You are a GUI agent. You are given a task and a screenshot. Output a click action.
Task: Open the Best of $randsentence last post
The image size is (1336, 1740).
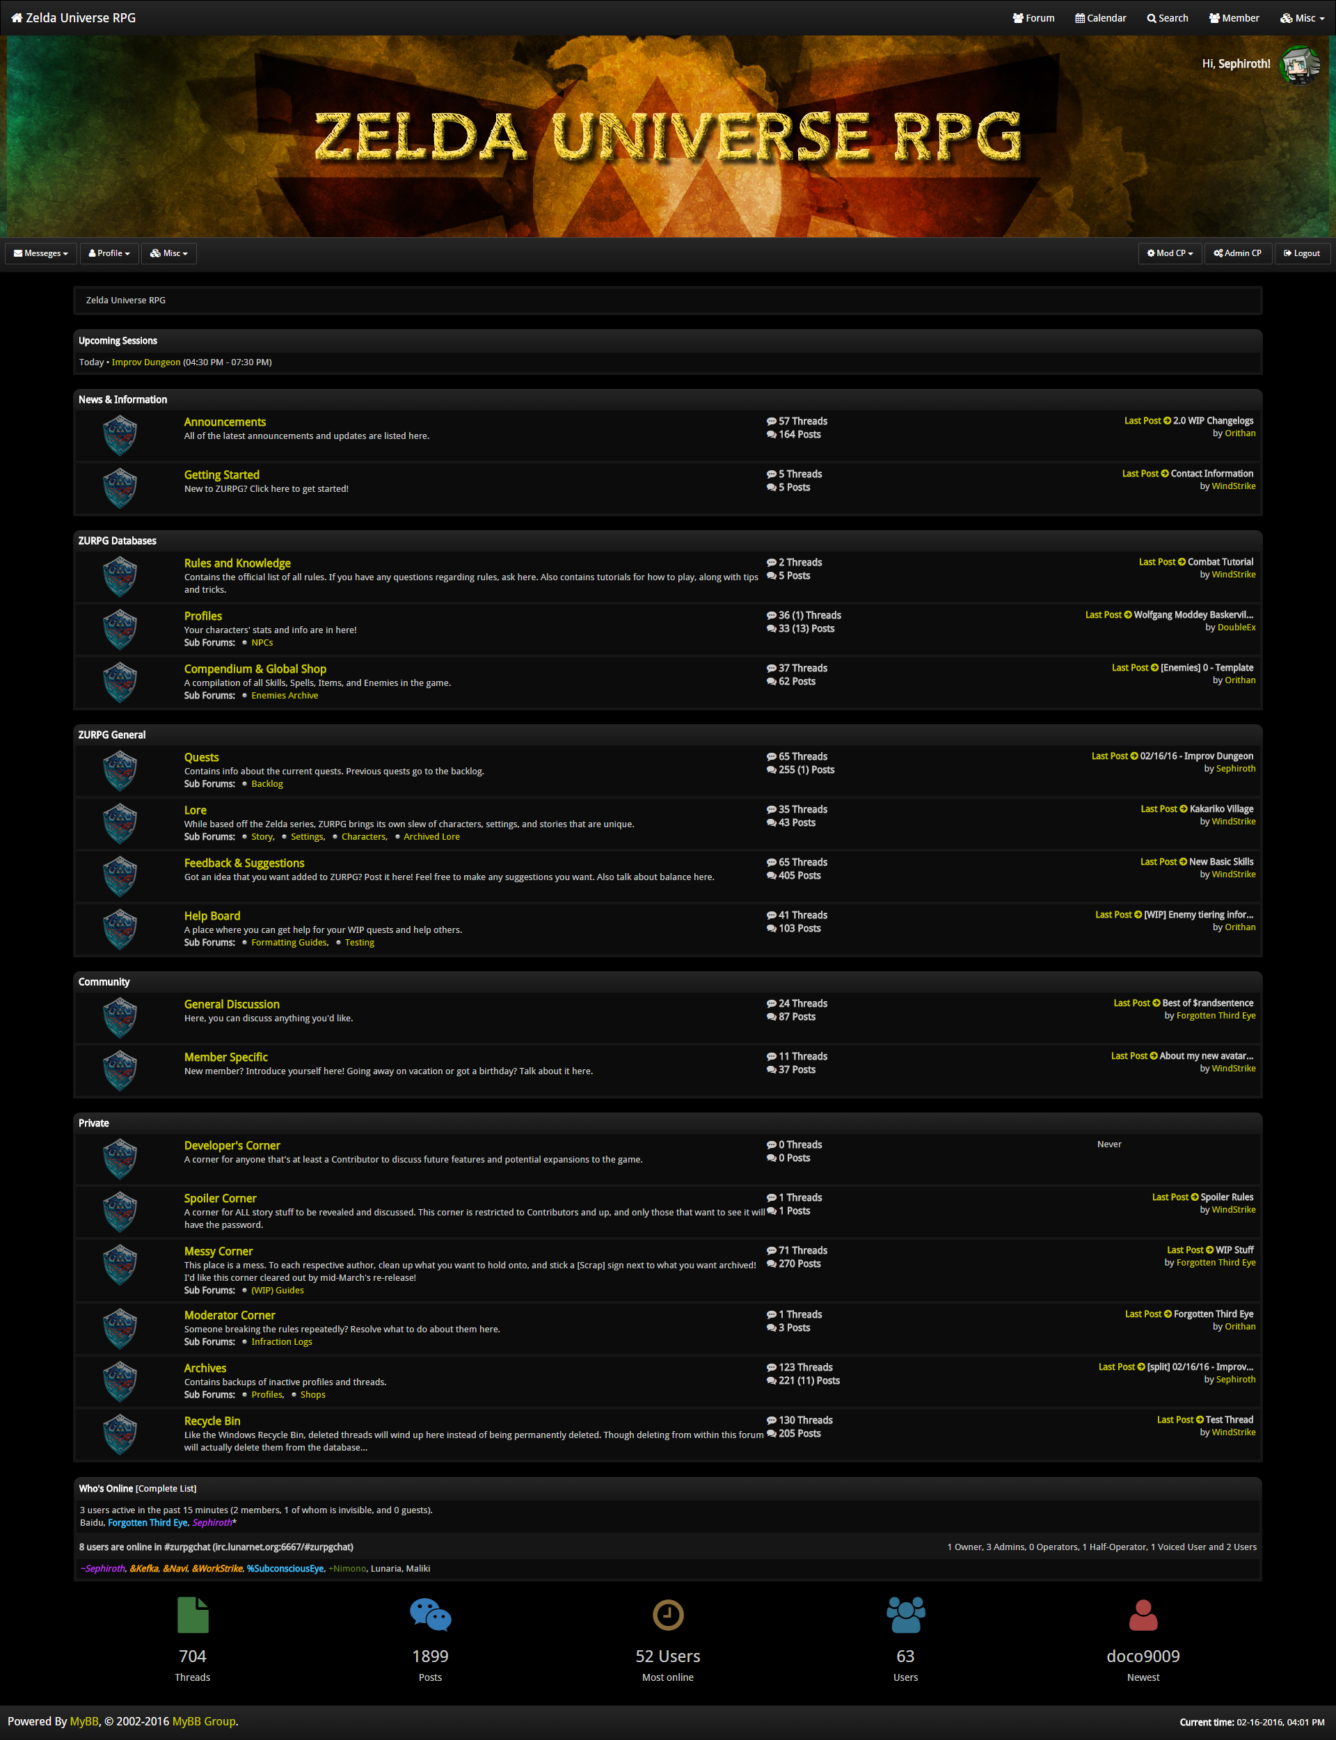1208,1003
